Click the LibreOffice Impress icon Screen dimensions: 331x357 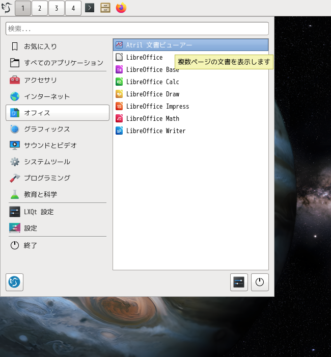point(119,106)
